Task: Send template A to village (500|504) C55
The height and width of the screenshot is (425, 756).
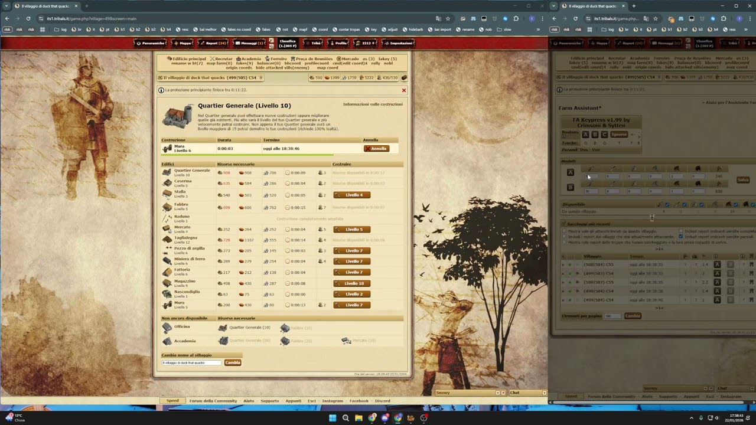Action: click(x=717, y=264)
